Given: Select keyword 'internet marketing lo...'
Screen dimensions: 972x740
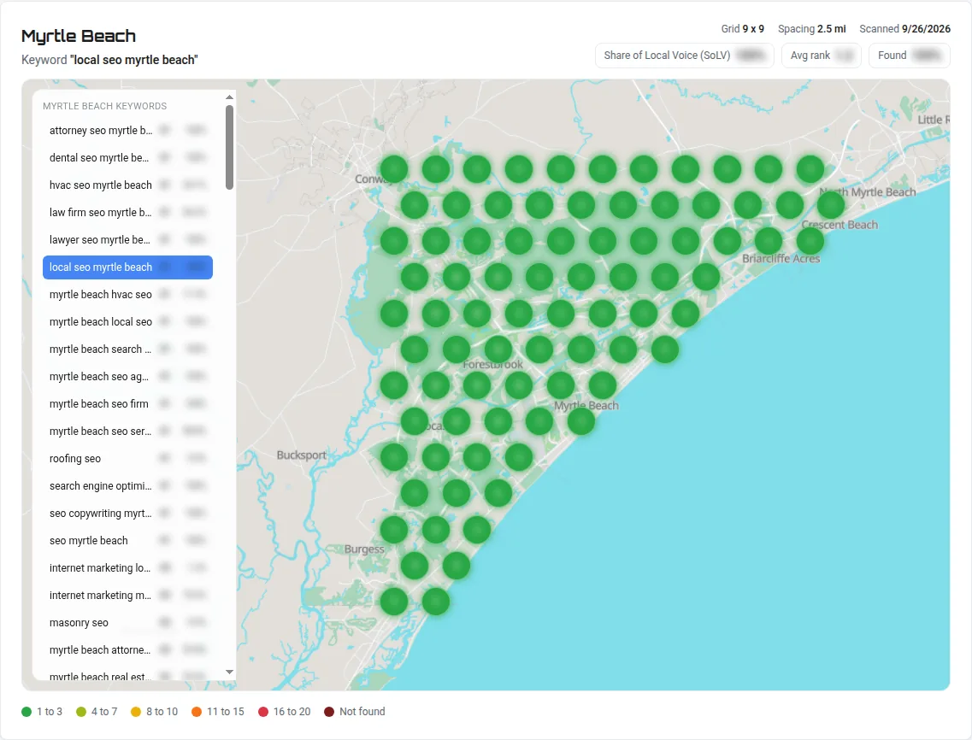Looking at the screenshot, I should click(x=127, y=567).
